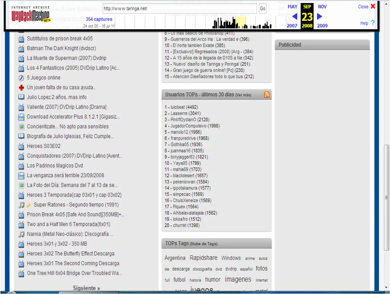390x294 pixels.
Task: Click red cross icon beside Un joven falta
Action: pos(21,88)
